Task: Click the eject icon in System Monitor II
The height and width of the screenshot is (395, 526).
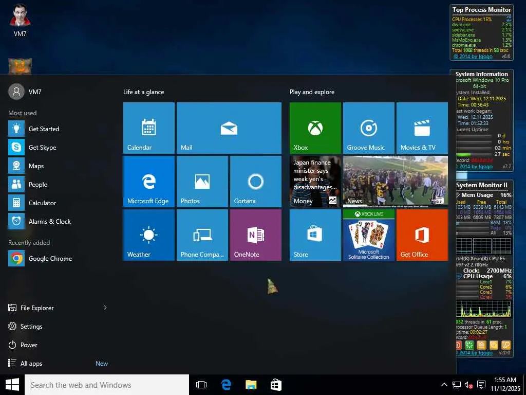Action: 482,345
